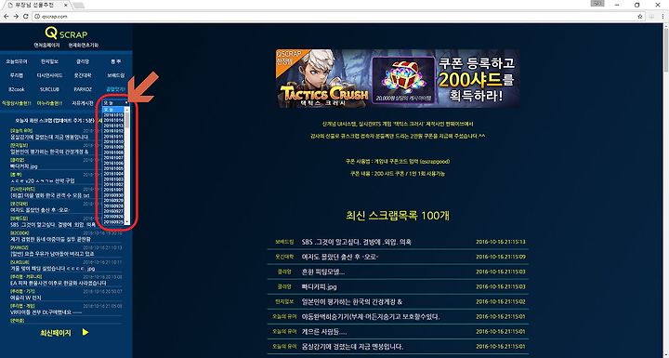Choose 20161005 in date list
Image resolution: width=669 pixels, height=358 pixels.
pos(113,168)
